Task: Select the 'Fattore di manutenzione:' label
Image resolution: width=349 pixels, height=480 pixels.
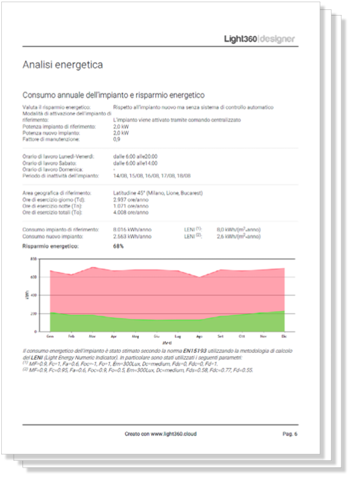Action: [x=51, y=139]
